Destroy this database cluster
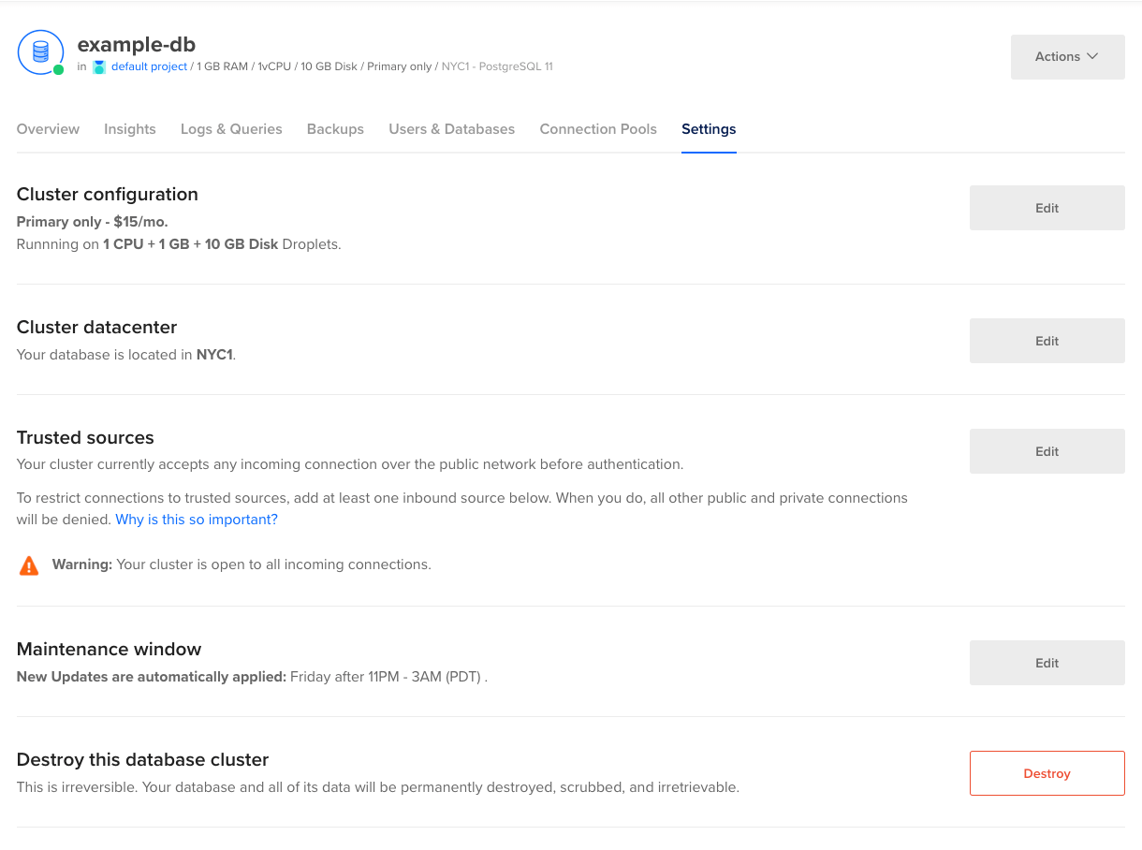The image size is (1142, 850). [x=1047, y=773]
